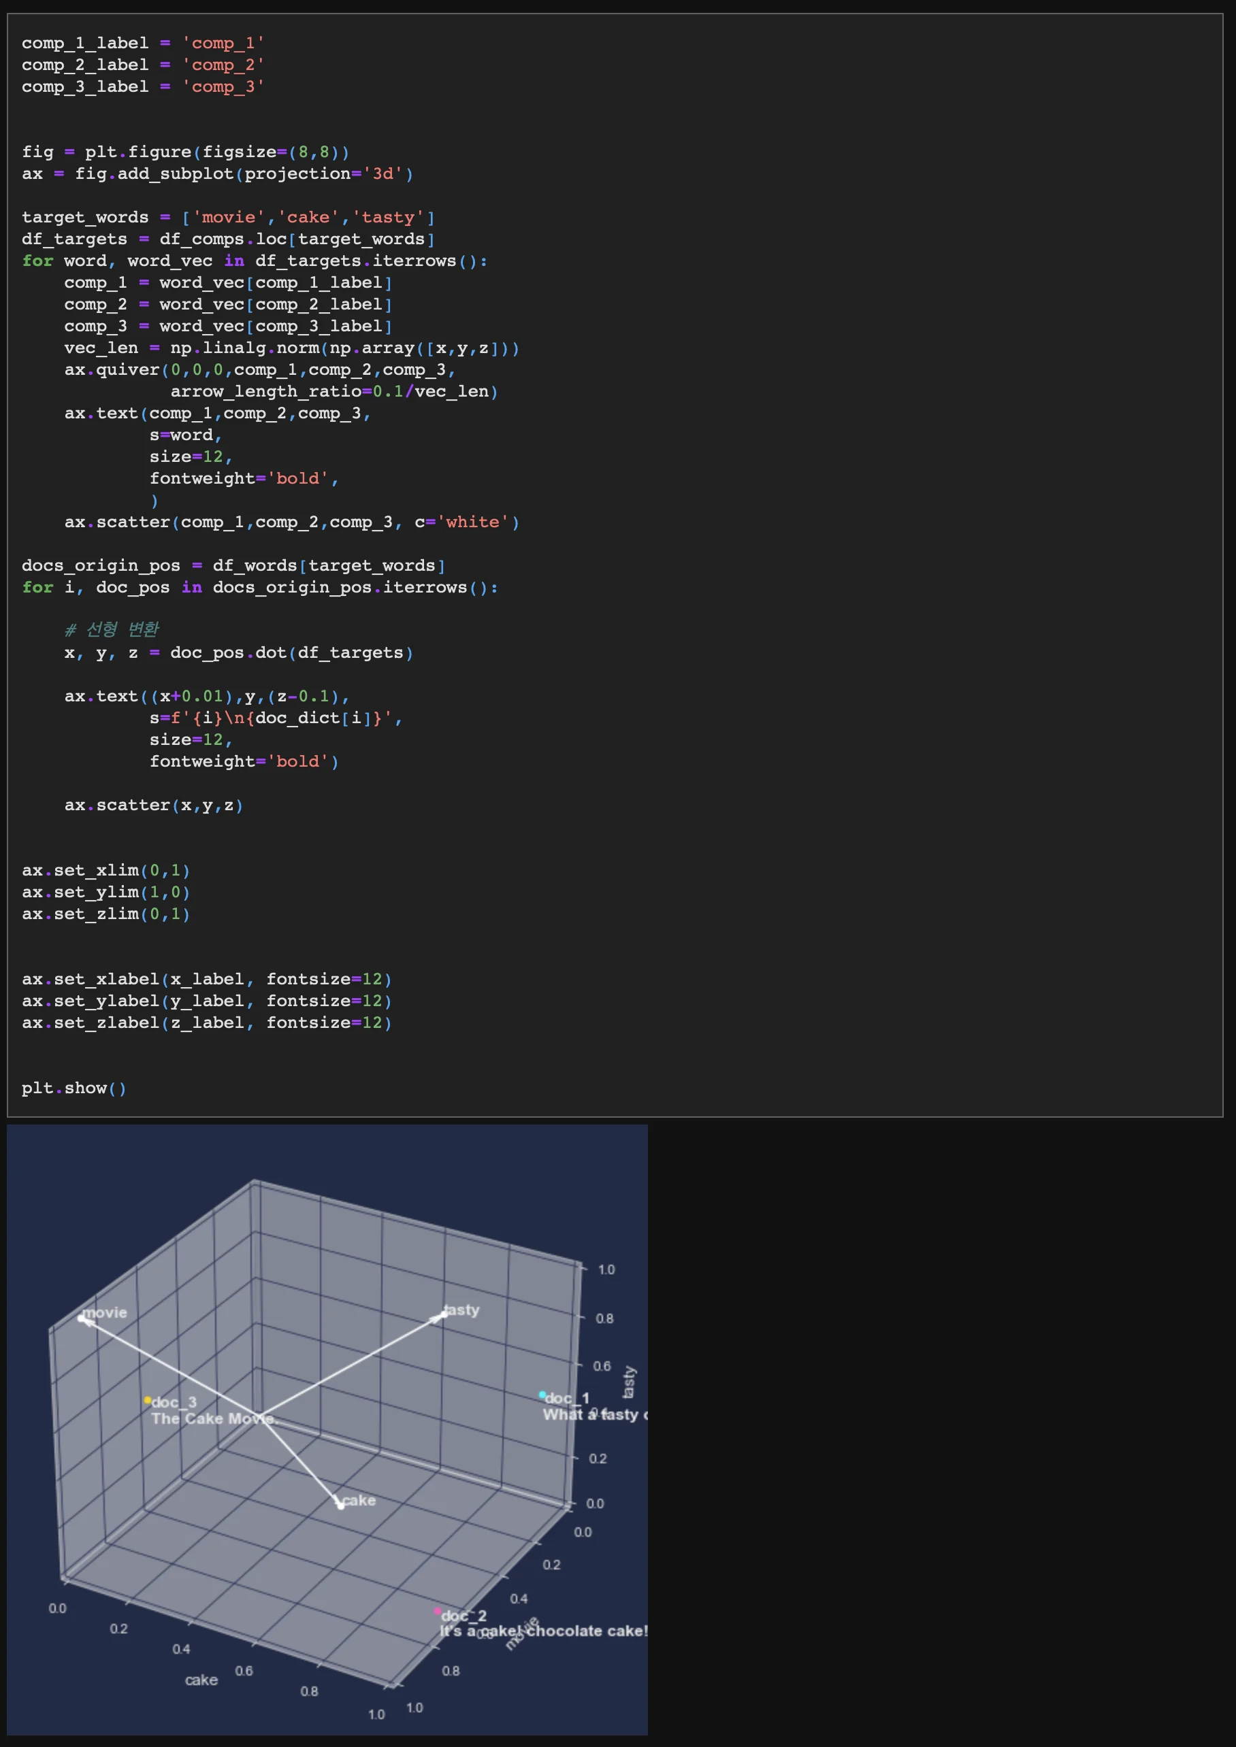The image size is (1236, 1747).
Task: Click the ax.scatter(x,y,z) line
Action: pyautogui.click(x=154, y=805)
